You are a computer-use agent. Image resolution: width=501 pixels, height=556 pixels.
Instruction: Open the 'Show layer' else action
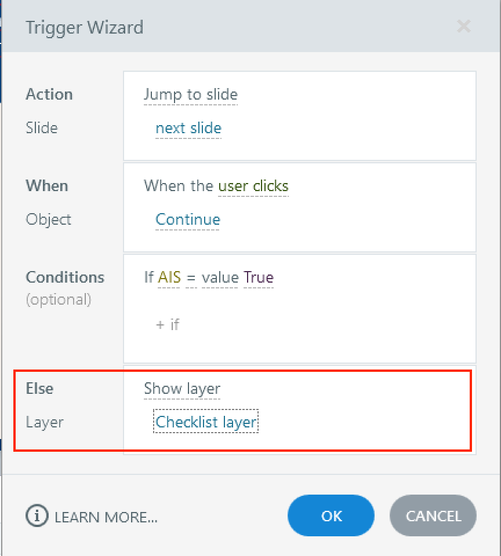click(182, 389)
